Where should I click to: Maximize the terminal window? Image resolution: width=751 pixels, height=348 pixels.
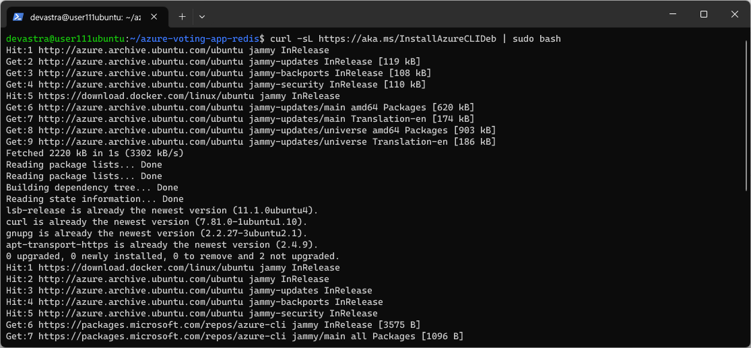(704, 14)
